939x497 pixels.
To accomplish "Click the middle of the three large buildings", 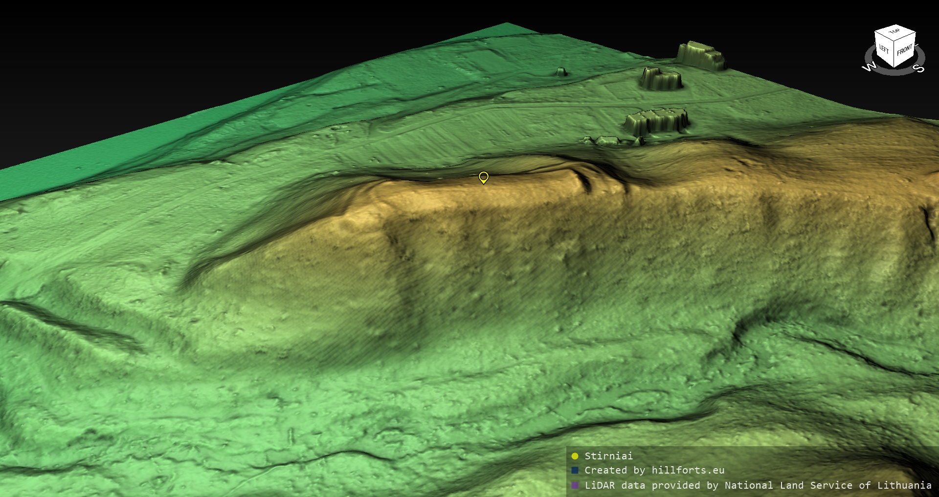I will tap(660, 79).
